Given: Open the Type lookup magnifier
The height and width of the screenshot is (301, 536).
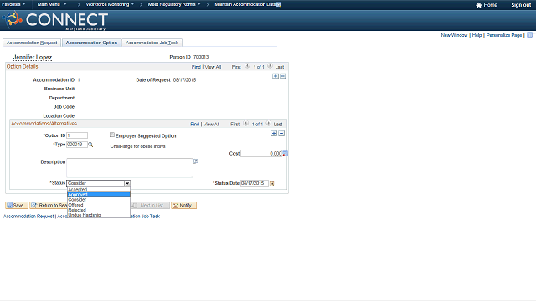Looking at the screenshot, I should tap(90, 145).
